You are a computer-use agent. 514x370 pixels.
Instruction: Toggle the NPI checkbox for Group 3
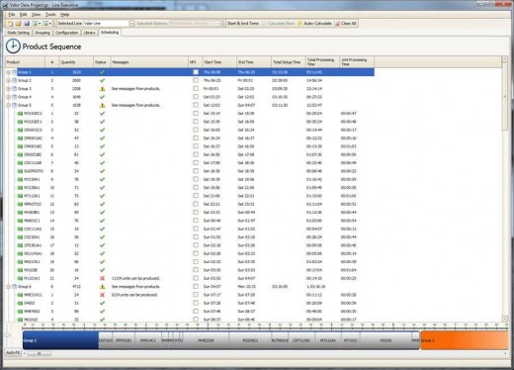click(x=196, y=88)
